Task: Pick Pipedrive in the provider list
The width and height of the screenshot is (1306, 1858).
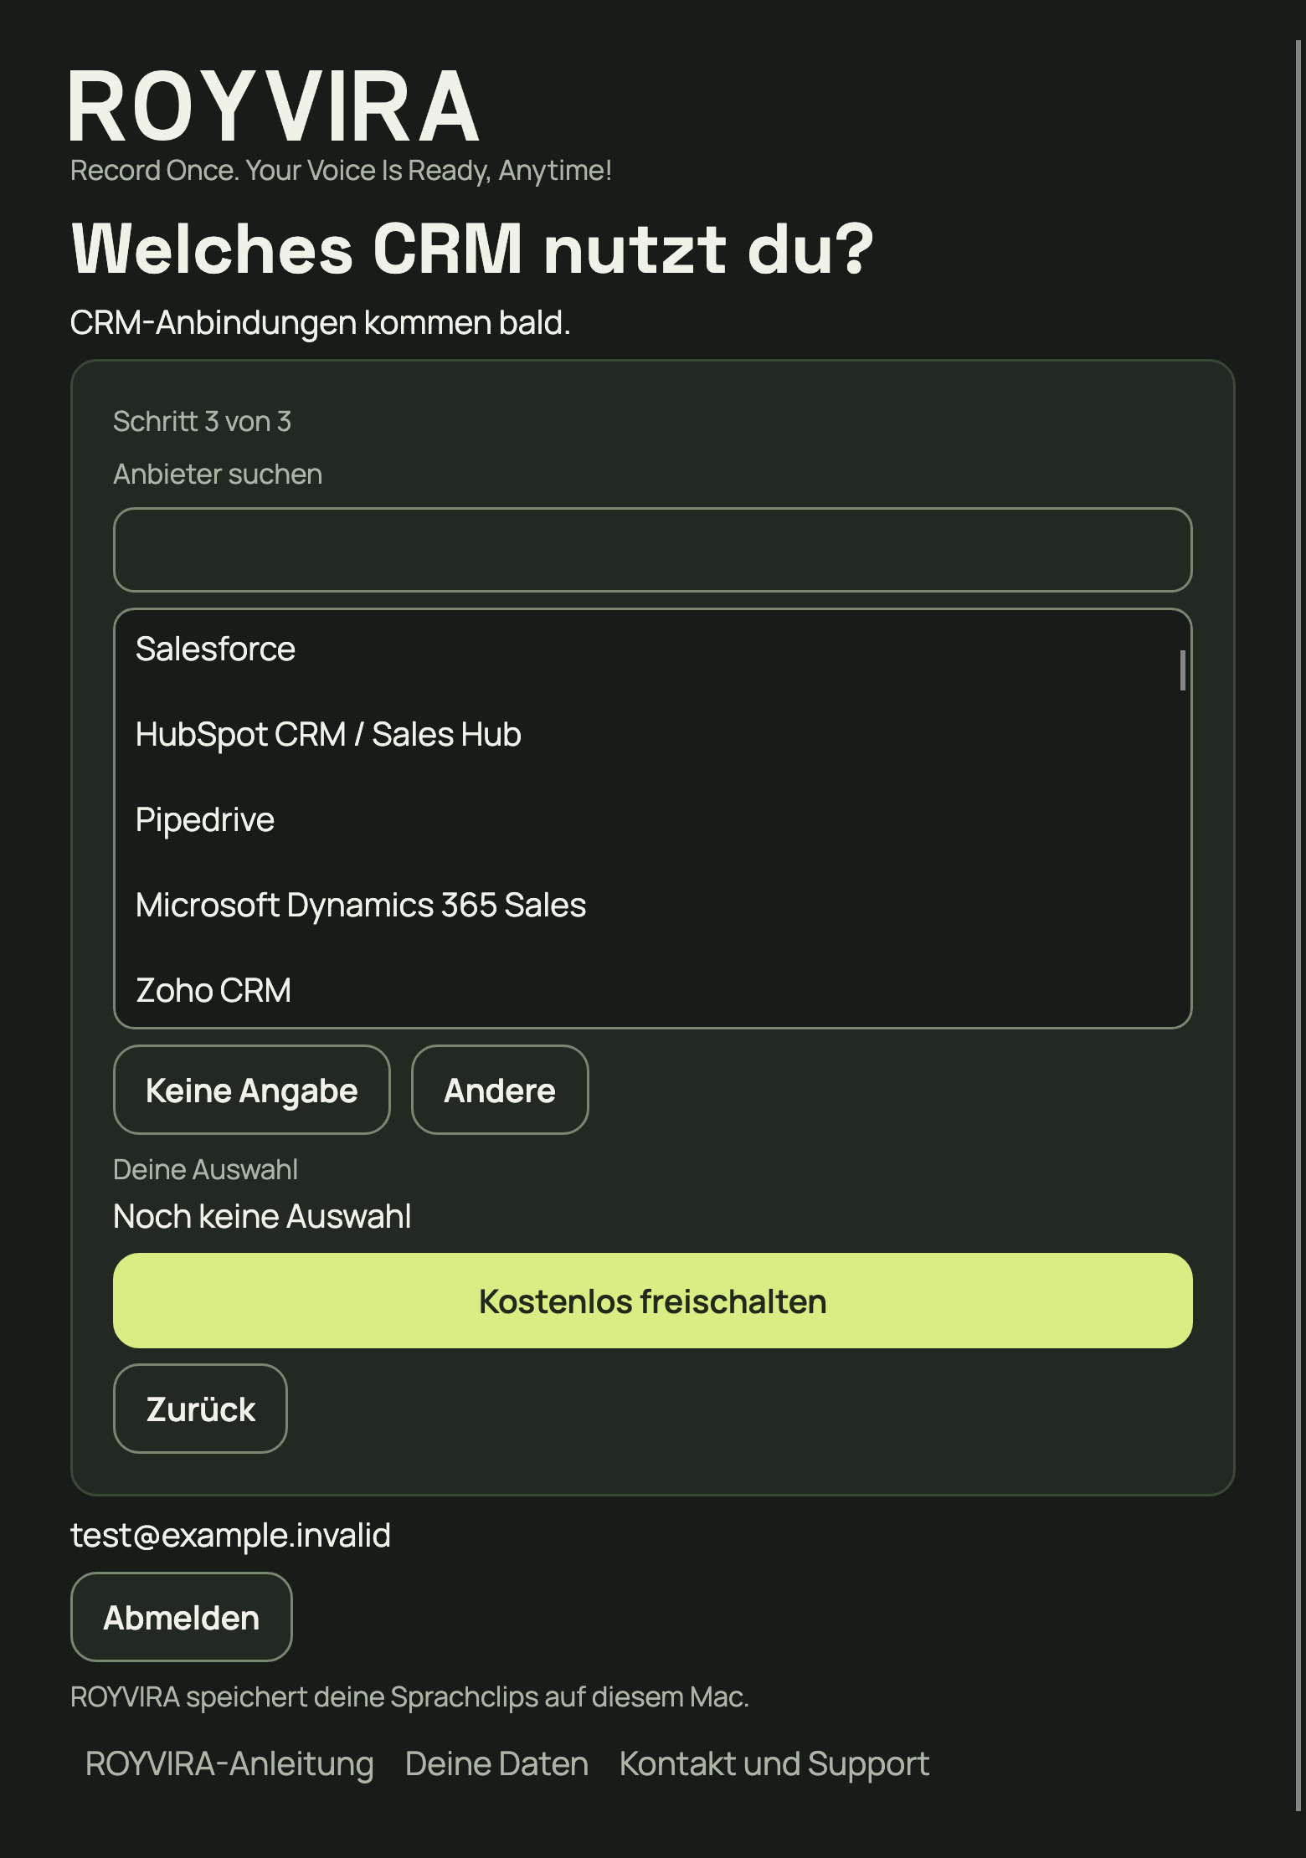Action: coord(652,820)
